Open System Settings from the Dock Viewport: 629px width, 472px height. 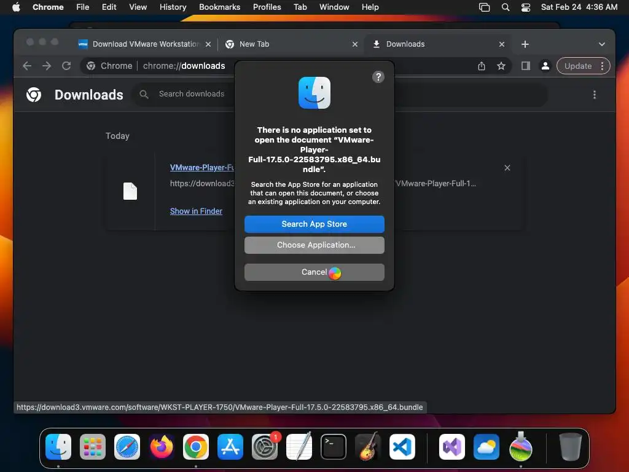[265, 447]
